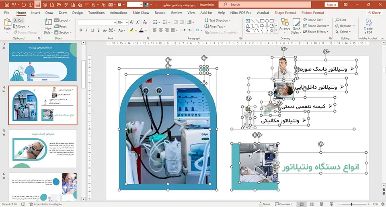Viewport: 386px width, 207px height.
Task: Choose the triangle shape in gallery
Action: tap(248, 26)
